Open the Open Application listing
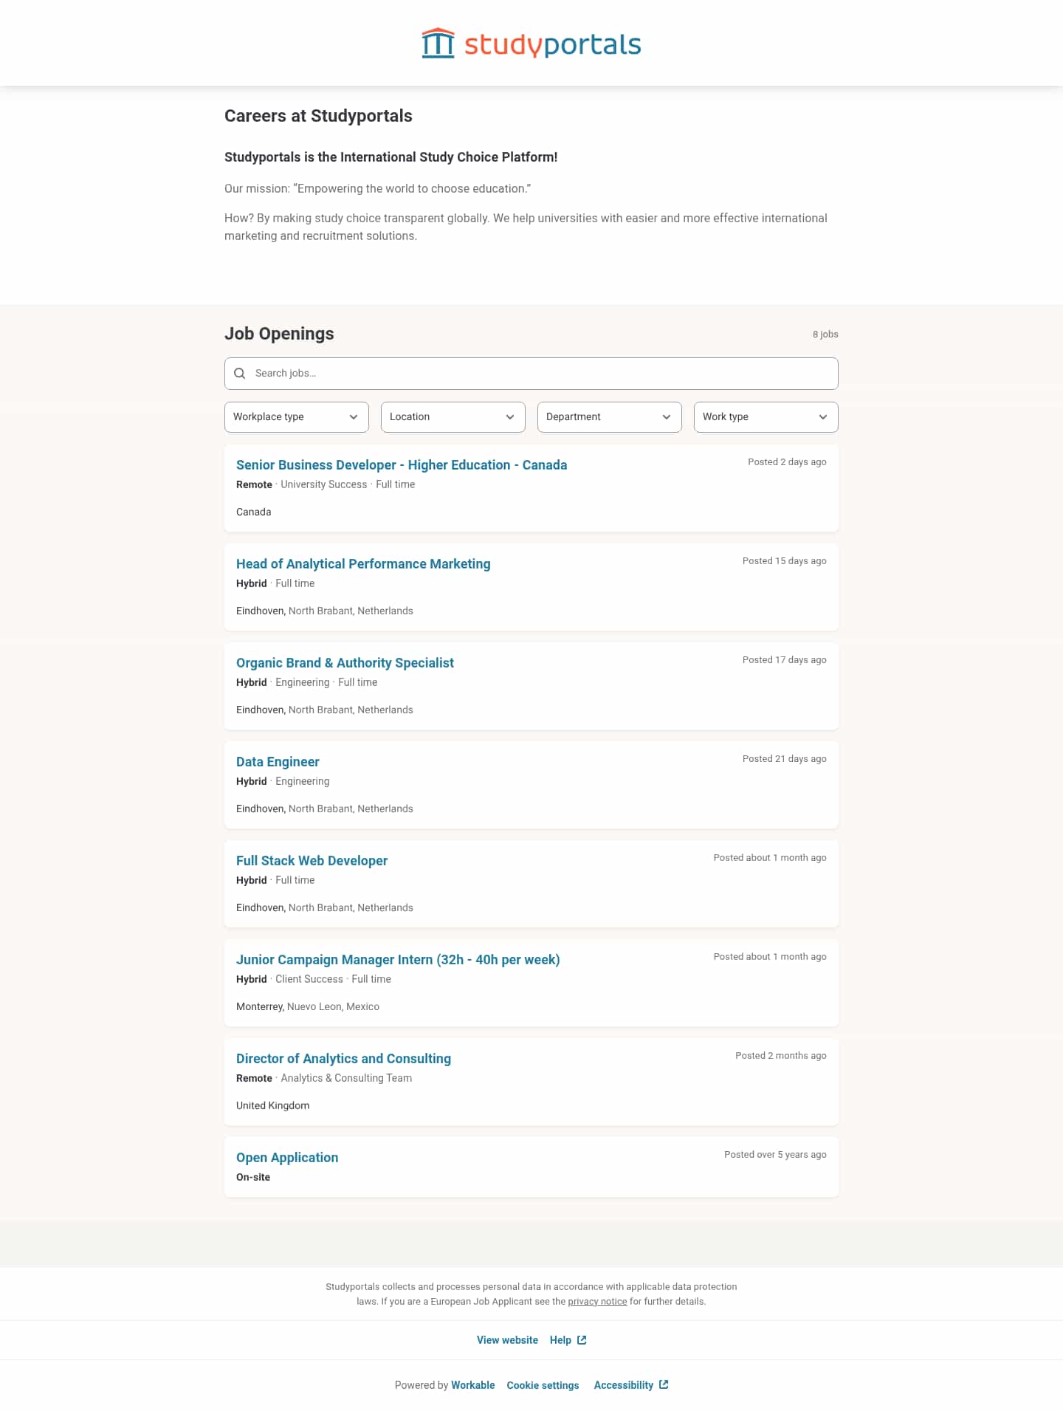 point(287,1158)
